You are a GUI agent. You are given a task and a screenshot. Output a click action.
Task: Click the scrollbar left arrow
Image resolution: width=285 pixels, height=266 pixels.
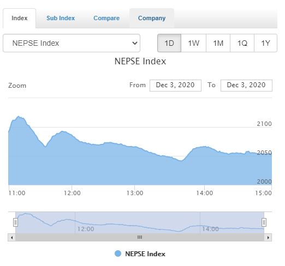11,238
